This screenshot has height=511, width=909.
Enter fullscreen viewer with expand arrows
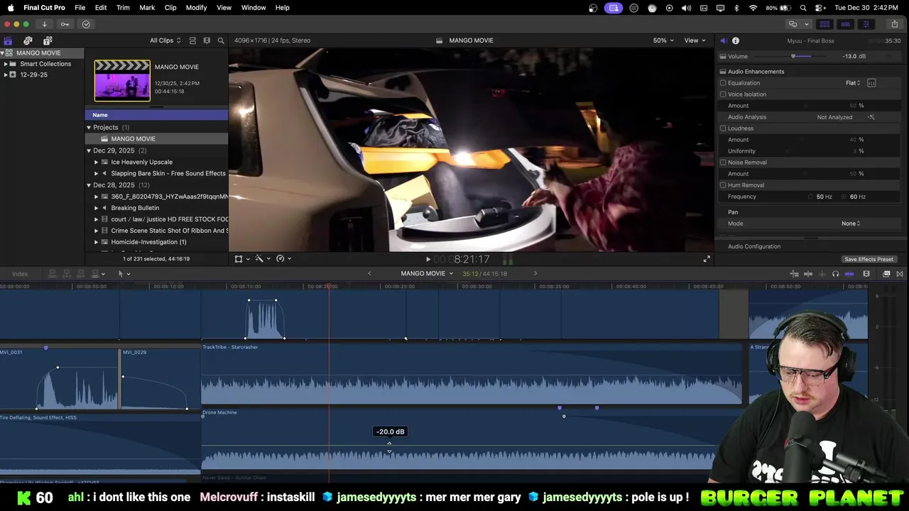click(706, 259)
